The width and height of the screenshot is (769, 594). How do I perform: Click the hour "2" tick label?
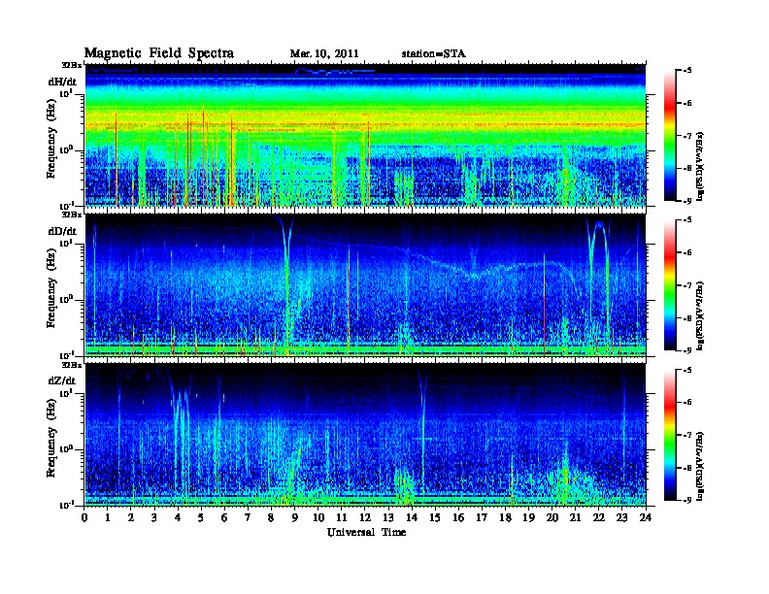(x=131, y=517)
